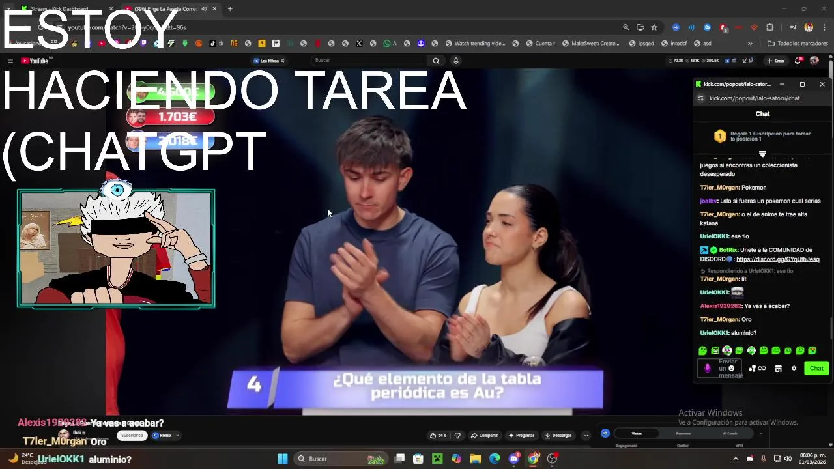Open YouTube guide hamburger menu
Screen dimensions: 834x469
coord(10,61)
